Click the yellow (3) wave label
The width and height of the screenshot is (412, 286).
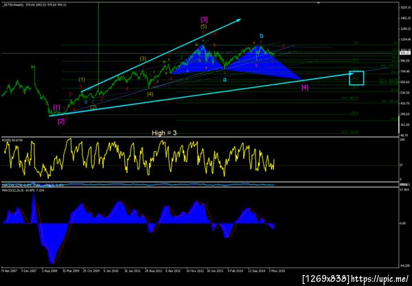pyautogui.click(x=143, y=58)
